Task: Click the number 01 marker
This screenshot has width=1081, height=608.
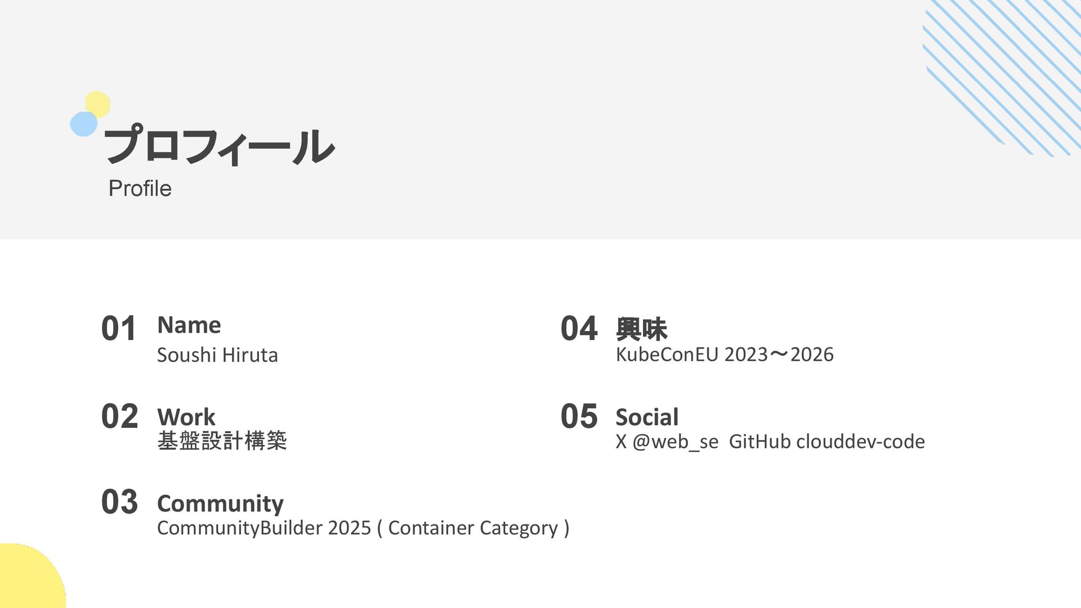Action: [119, 329]
